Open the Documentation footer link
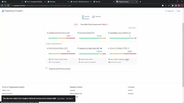This screenshot has height=103, width=184. tap(7, 94)
